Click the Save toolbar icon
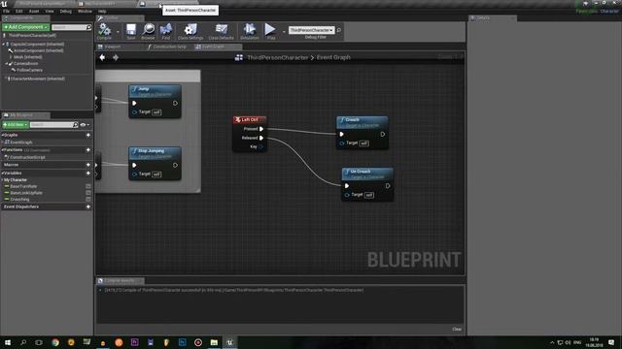The width and height of the screenshot is (622, 349). (131, 30)
